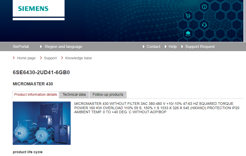Open the Technical data tab
This screenshot has height=156, width=246.
(x=74, y=95)
